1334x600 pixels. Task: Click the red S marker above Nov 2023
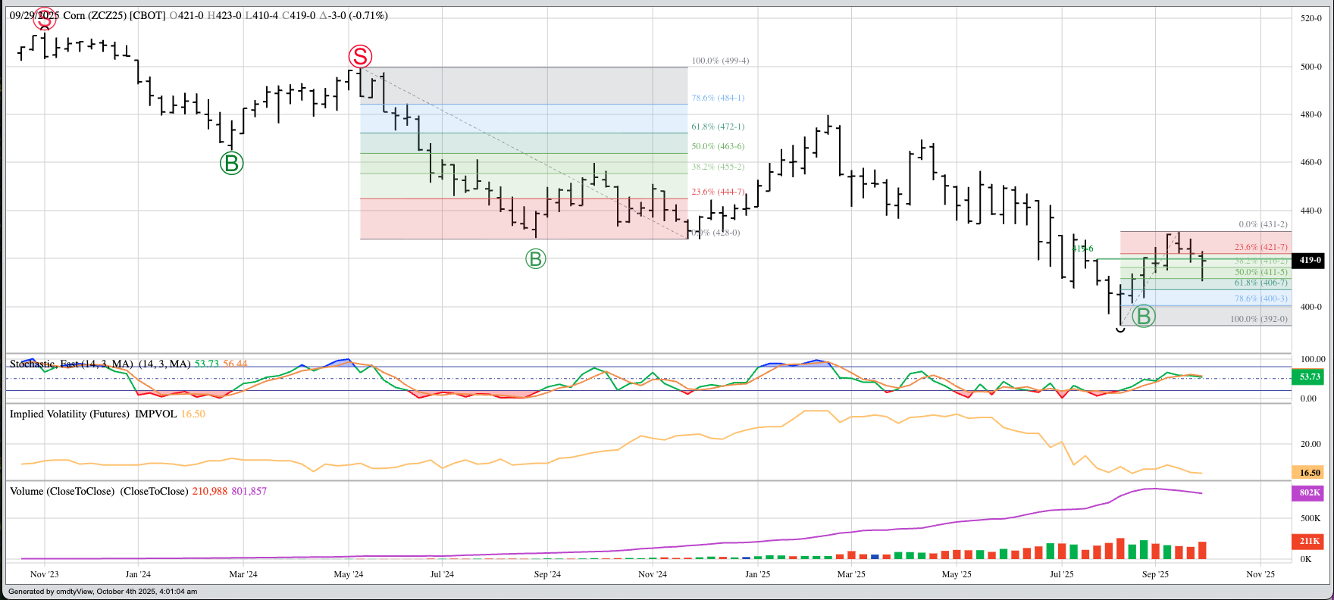(x=44, y=20)
